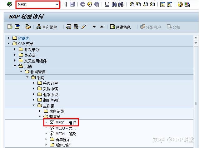The image size is (199, 148).
Task: Collapse the 采购 folder arrow
Action: (27, 77)
